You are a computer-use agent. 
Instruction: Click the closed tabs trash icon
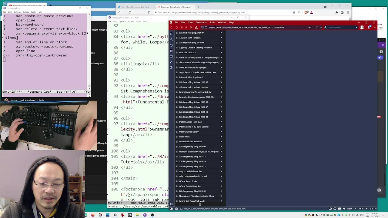(200, 204)
